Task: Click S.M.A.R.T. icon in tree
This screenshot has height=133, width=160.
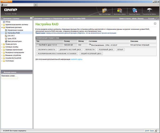Action: [6, 36]
